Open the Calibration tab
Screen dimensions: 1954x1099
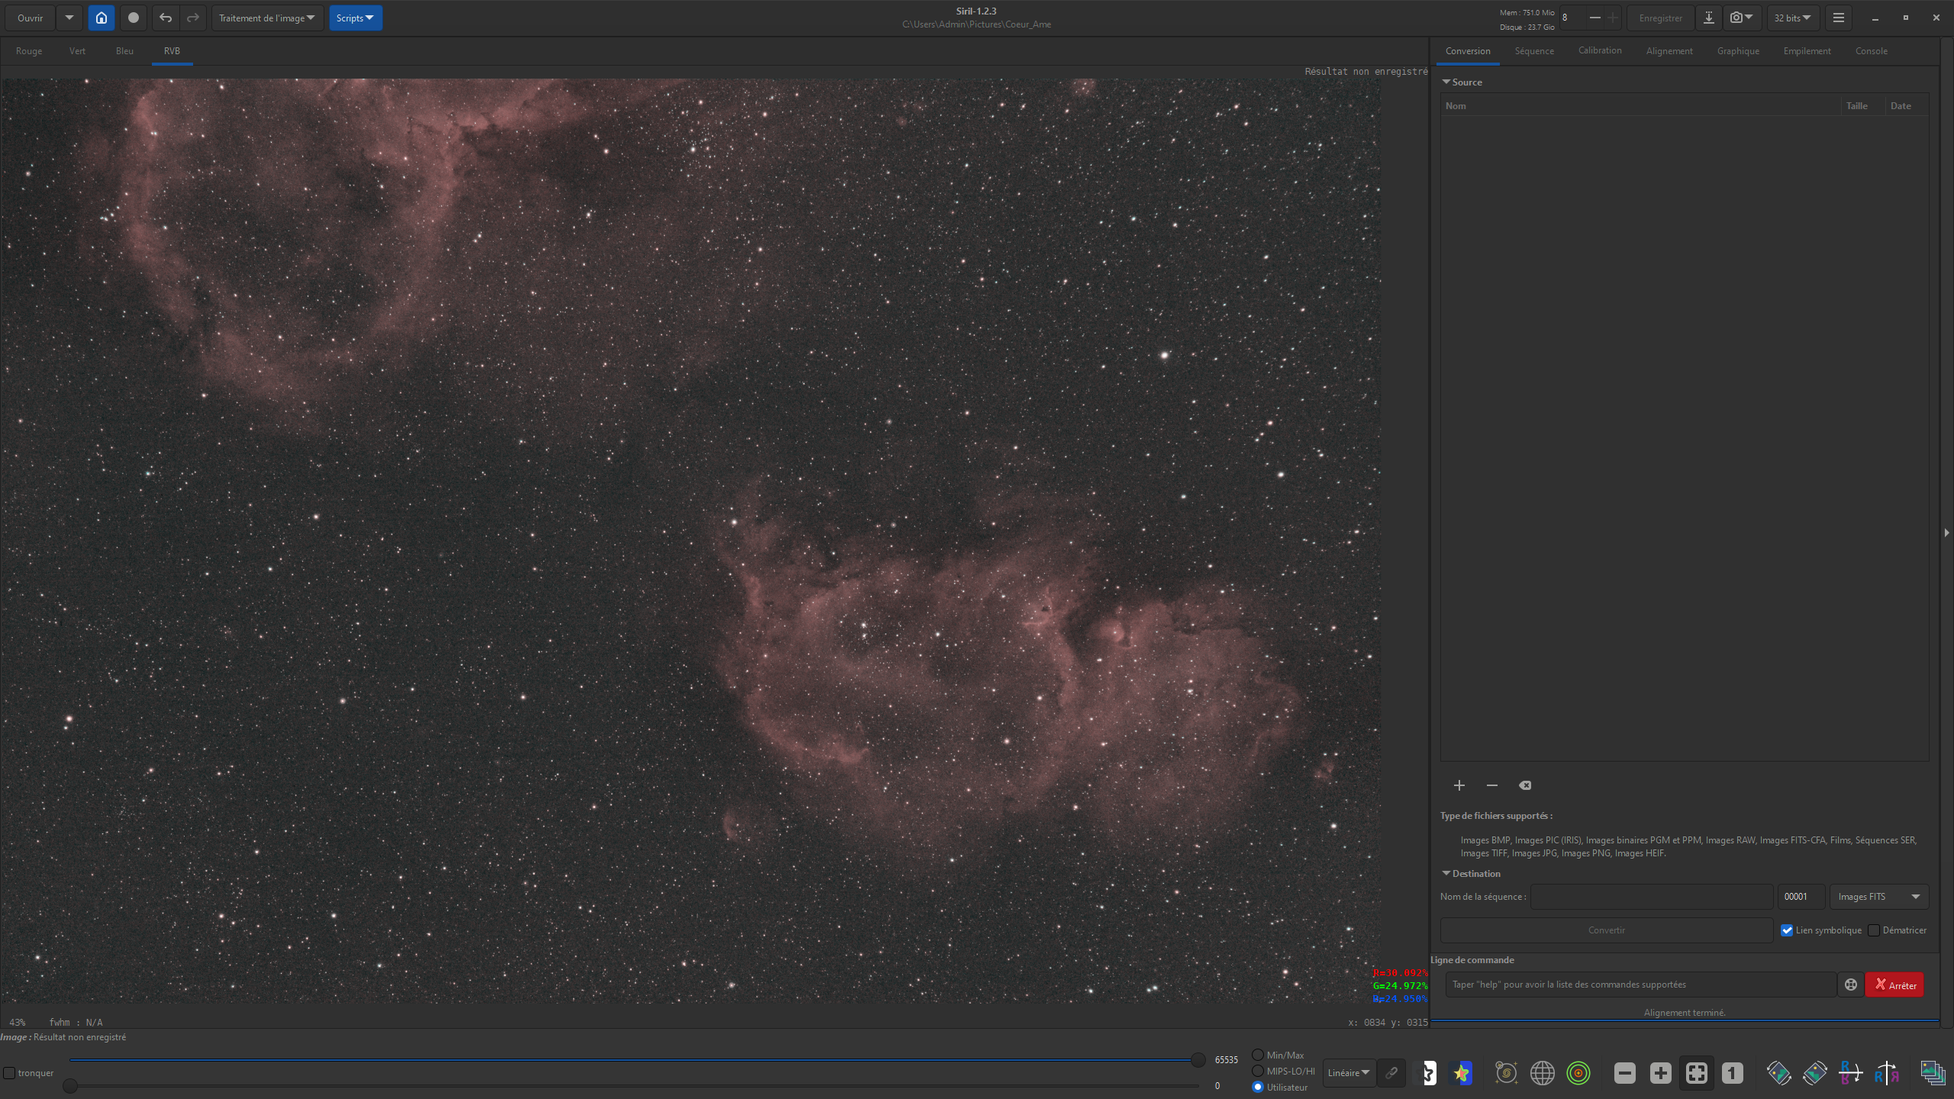1600,51
